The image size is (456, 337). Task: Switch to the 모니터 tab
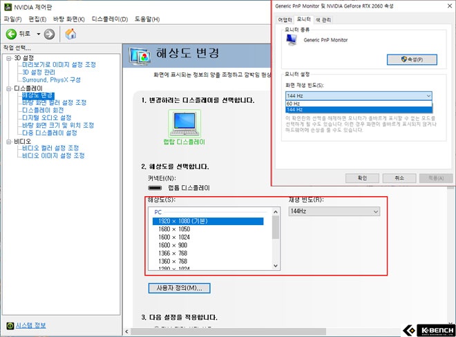tap(303, 19)
